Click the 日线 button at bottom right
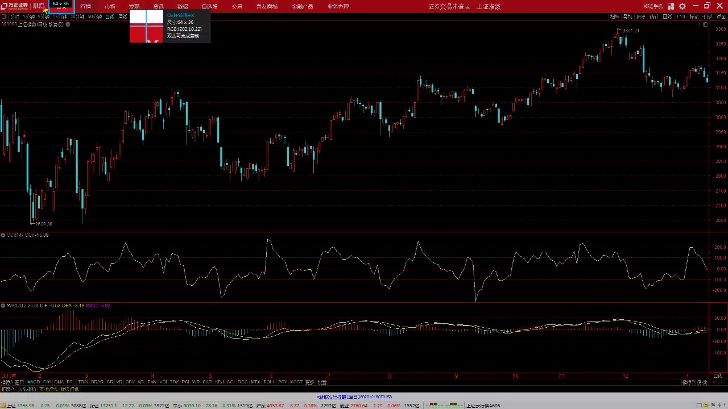This screenshot has height=409, width=728. pyautogui.click(x=718, y=375)
